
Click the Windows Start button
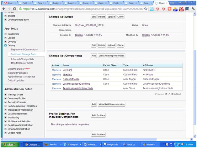click(9, 145)
